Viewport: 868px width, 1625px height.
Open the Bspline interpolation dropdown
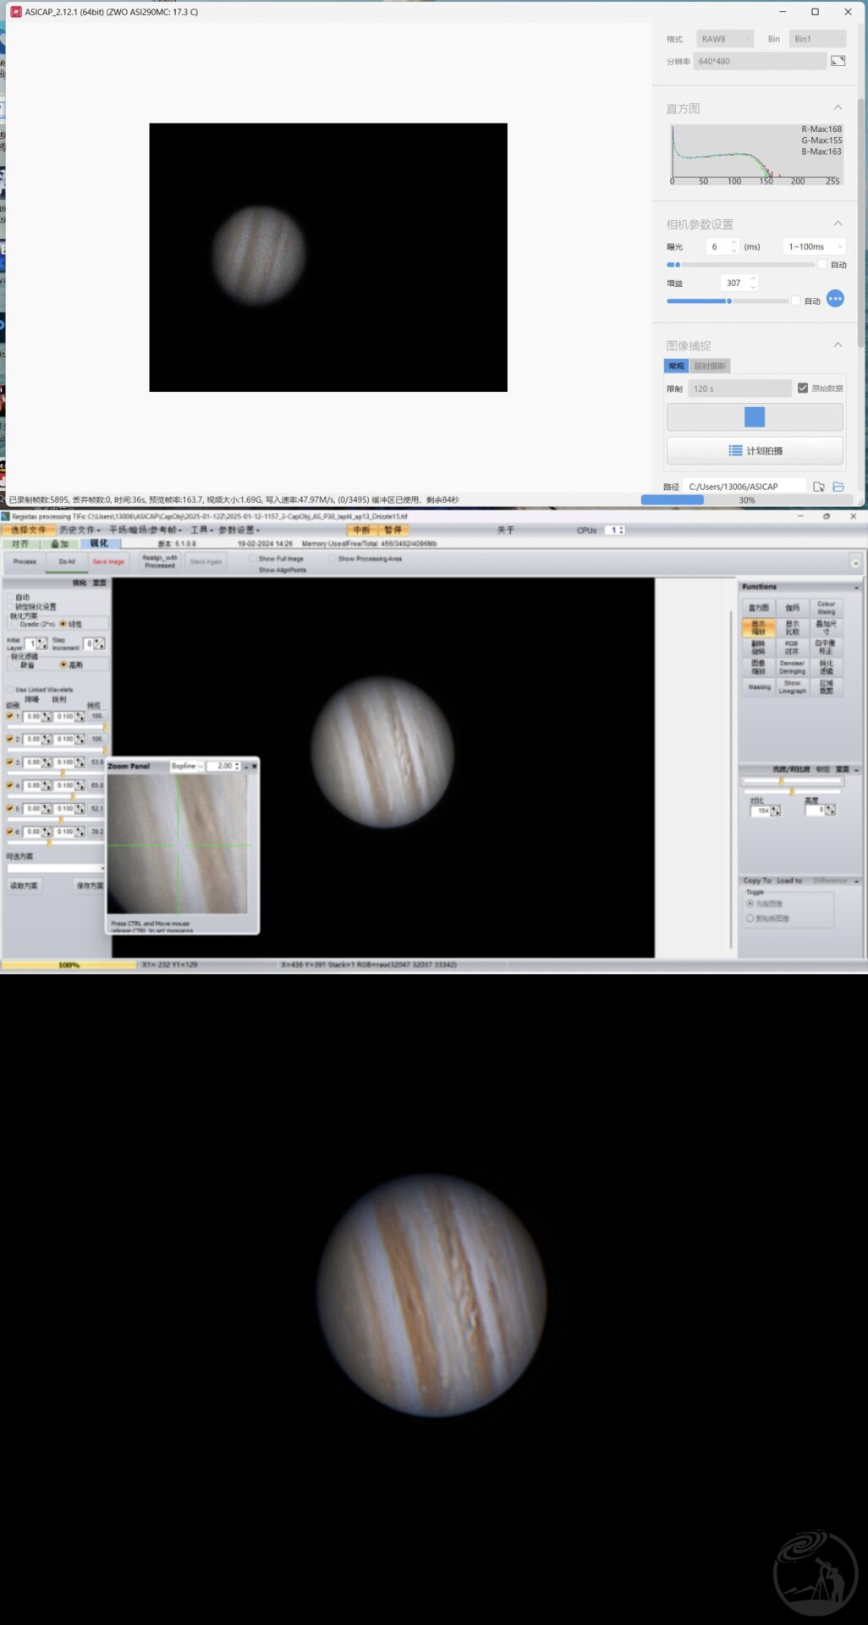[187, 766]
